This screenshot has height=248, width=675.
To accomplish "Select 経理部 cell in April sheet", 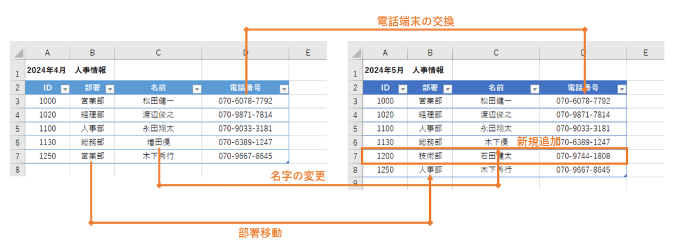I will pyautogui.click(x=93, y=115).
